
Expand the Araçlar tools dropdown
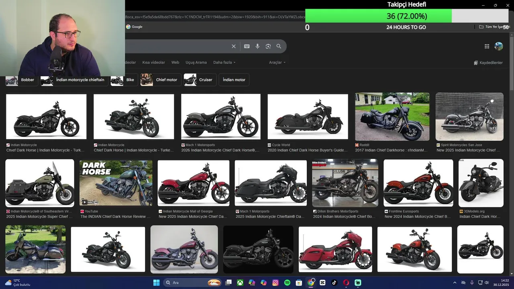pos(277,63)
